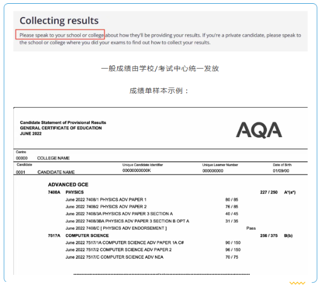Viewport: 321px width, 285px height.
Task: Select text '一般成绩由学校/考试中心统一发放'
Action: [x=160, y=69]
